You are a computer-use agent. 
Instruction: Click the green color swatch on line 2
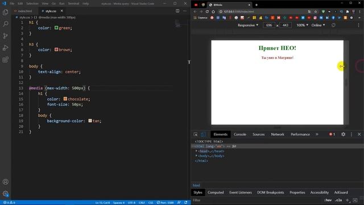56,28
